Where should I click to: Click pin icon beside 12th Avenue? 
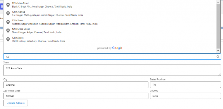pyautogui.click(x=8, y=14)
